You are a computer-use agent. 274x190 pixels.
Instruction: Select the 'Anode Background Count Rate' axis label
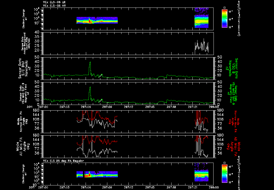pos(26,43)
